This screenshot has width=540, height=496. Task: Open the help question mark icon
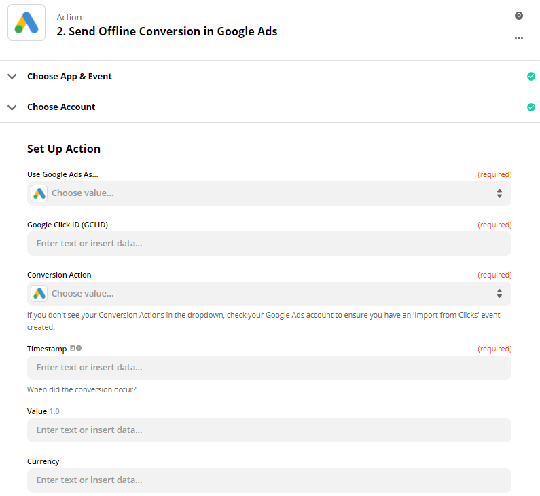click(x=519, y=16)
